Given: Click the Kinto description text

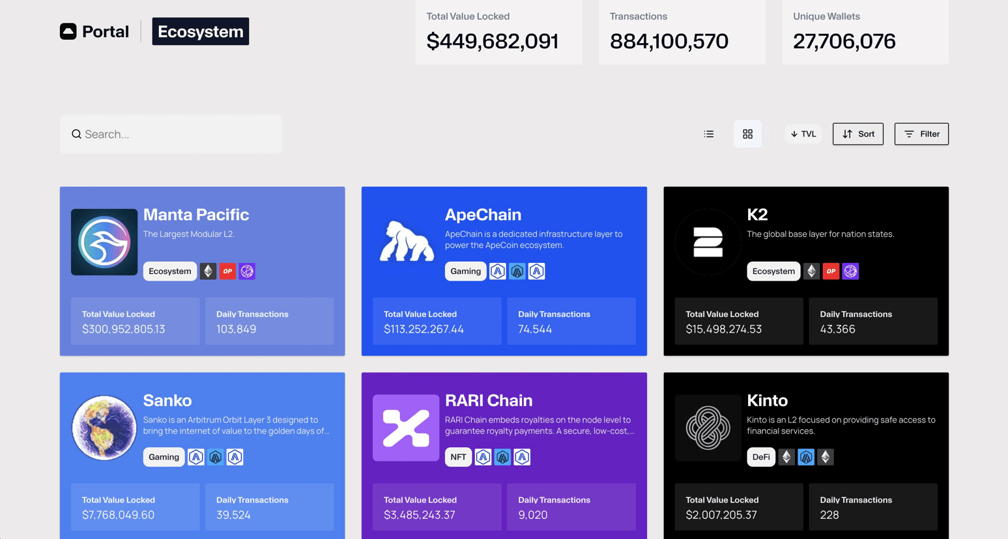Looking at the screenshot, I should coord(841,425).
